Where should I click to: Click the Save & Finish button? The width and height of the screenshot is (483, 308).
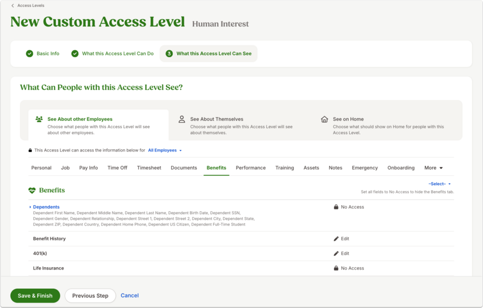tap(35, 296)
